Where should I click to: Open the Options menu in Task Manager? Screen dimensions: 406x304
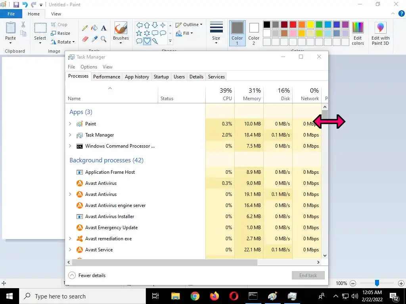pyautogui.click(x=89, y=67)
